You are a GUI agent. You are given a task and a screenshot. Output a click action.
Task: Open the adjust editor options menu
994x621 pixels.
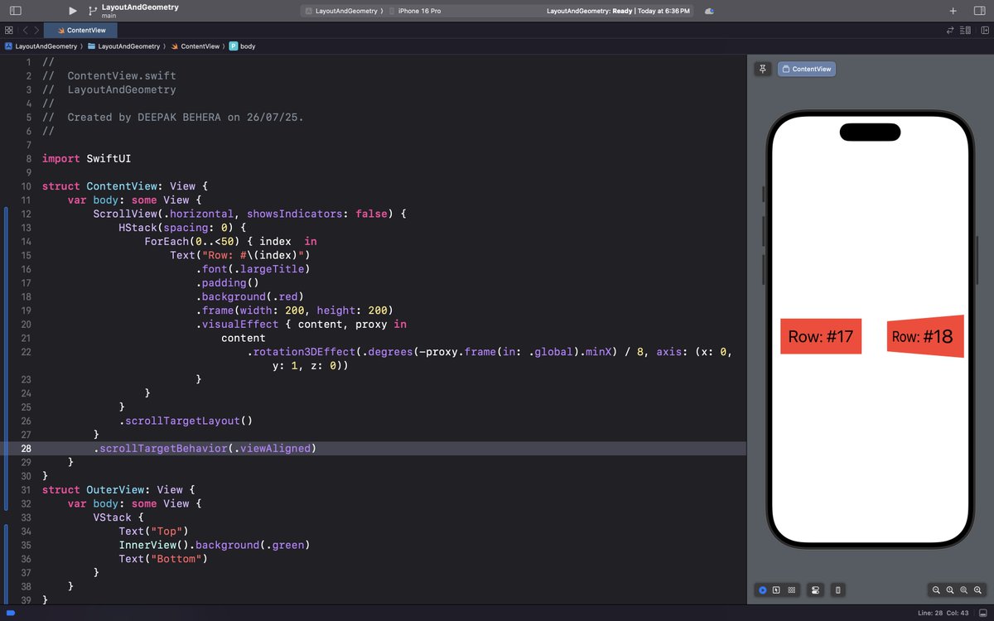(966, 30)
